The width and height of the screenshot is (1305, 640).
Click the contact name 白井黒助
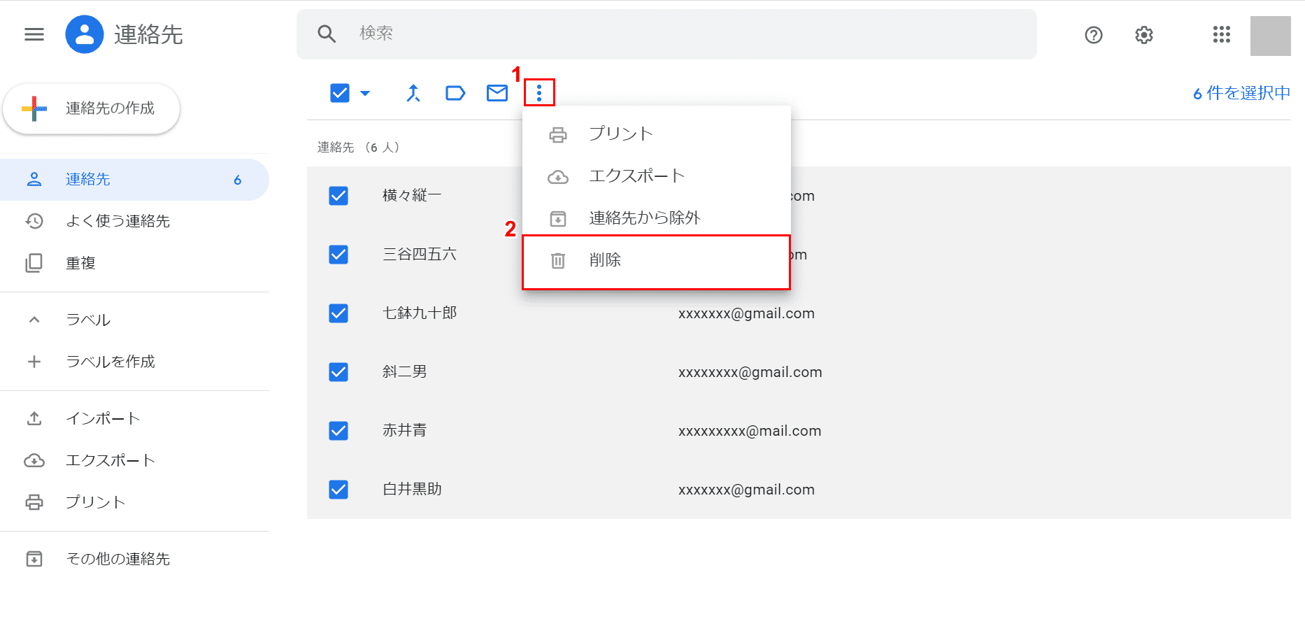[412, 490]
